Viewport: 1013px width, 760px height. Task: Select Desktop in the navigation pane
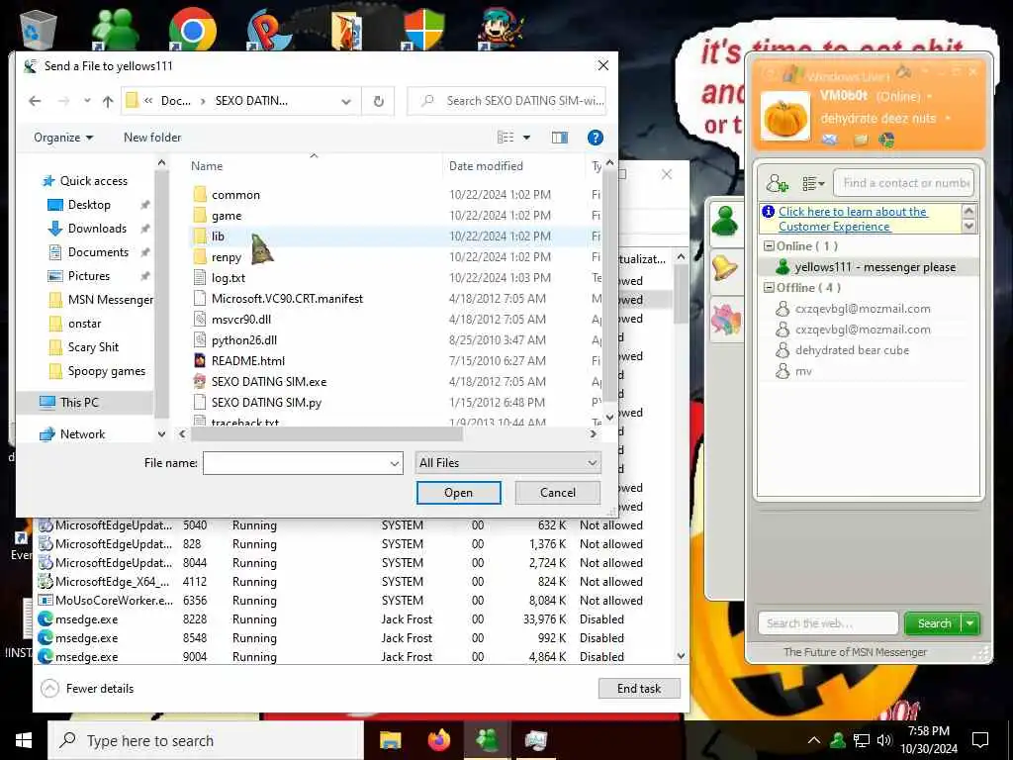point(89,205)
